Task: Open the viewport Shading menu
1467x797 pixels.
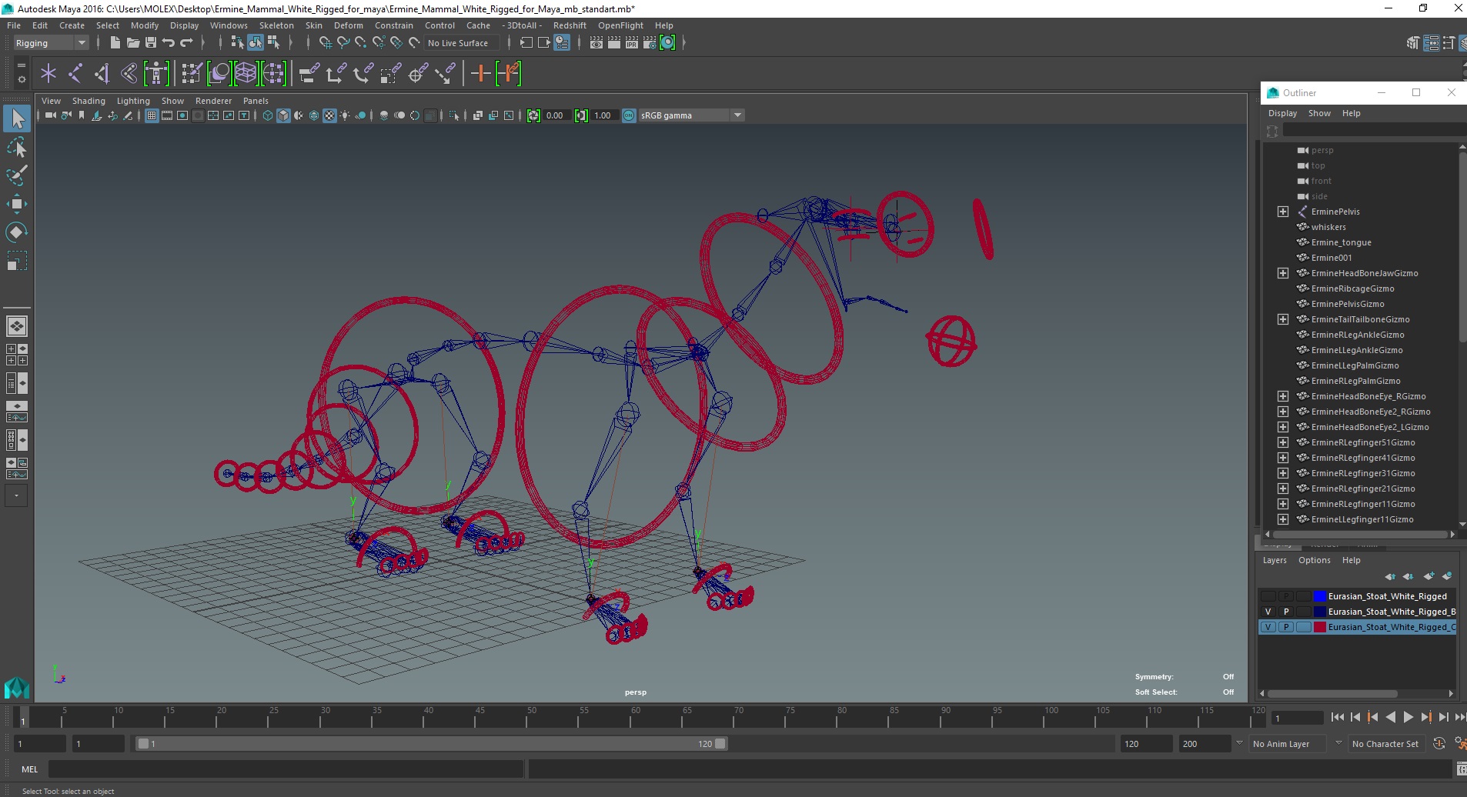Action: point(89,101)
